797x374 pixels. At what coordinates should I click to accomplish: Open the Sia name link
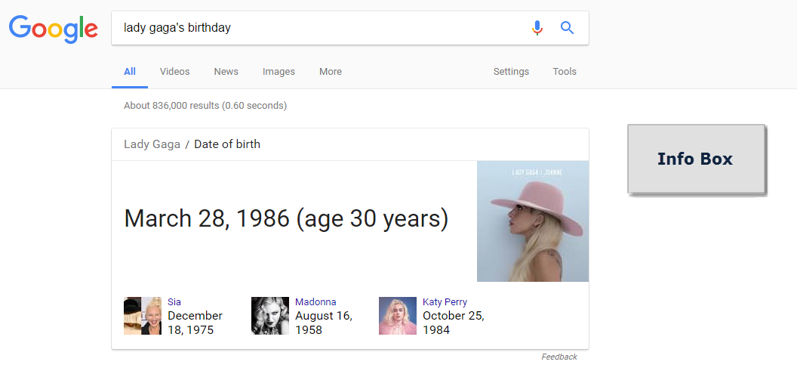coord(174,302)
